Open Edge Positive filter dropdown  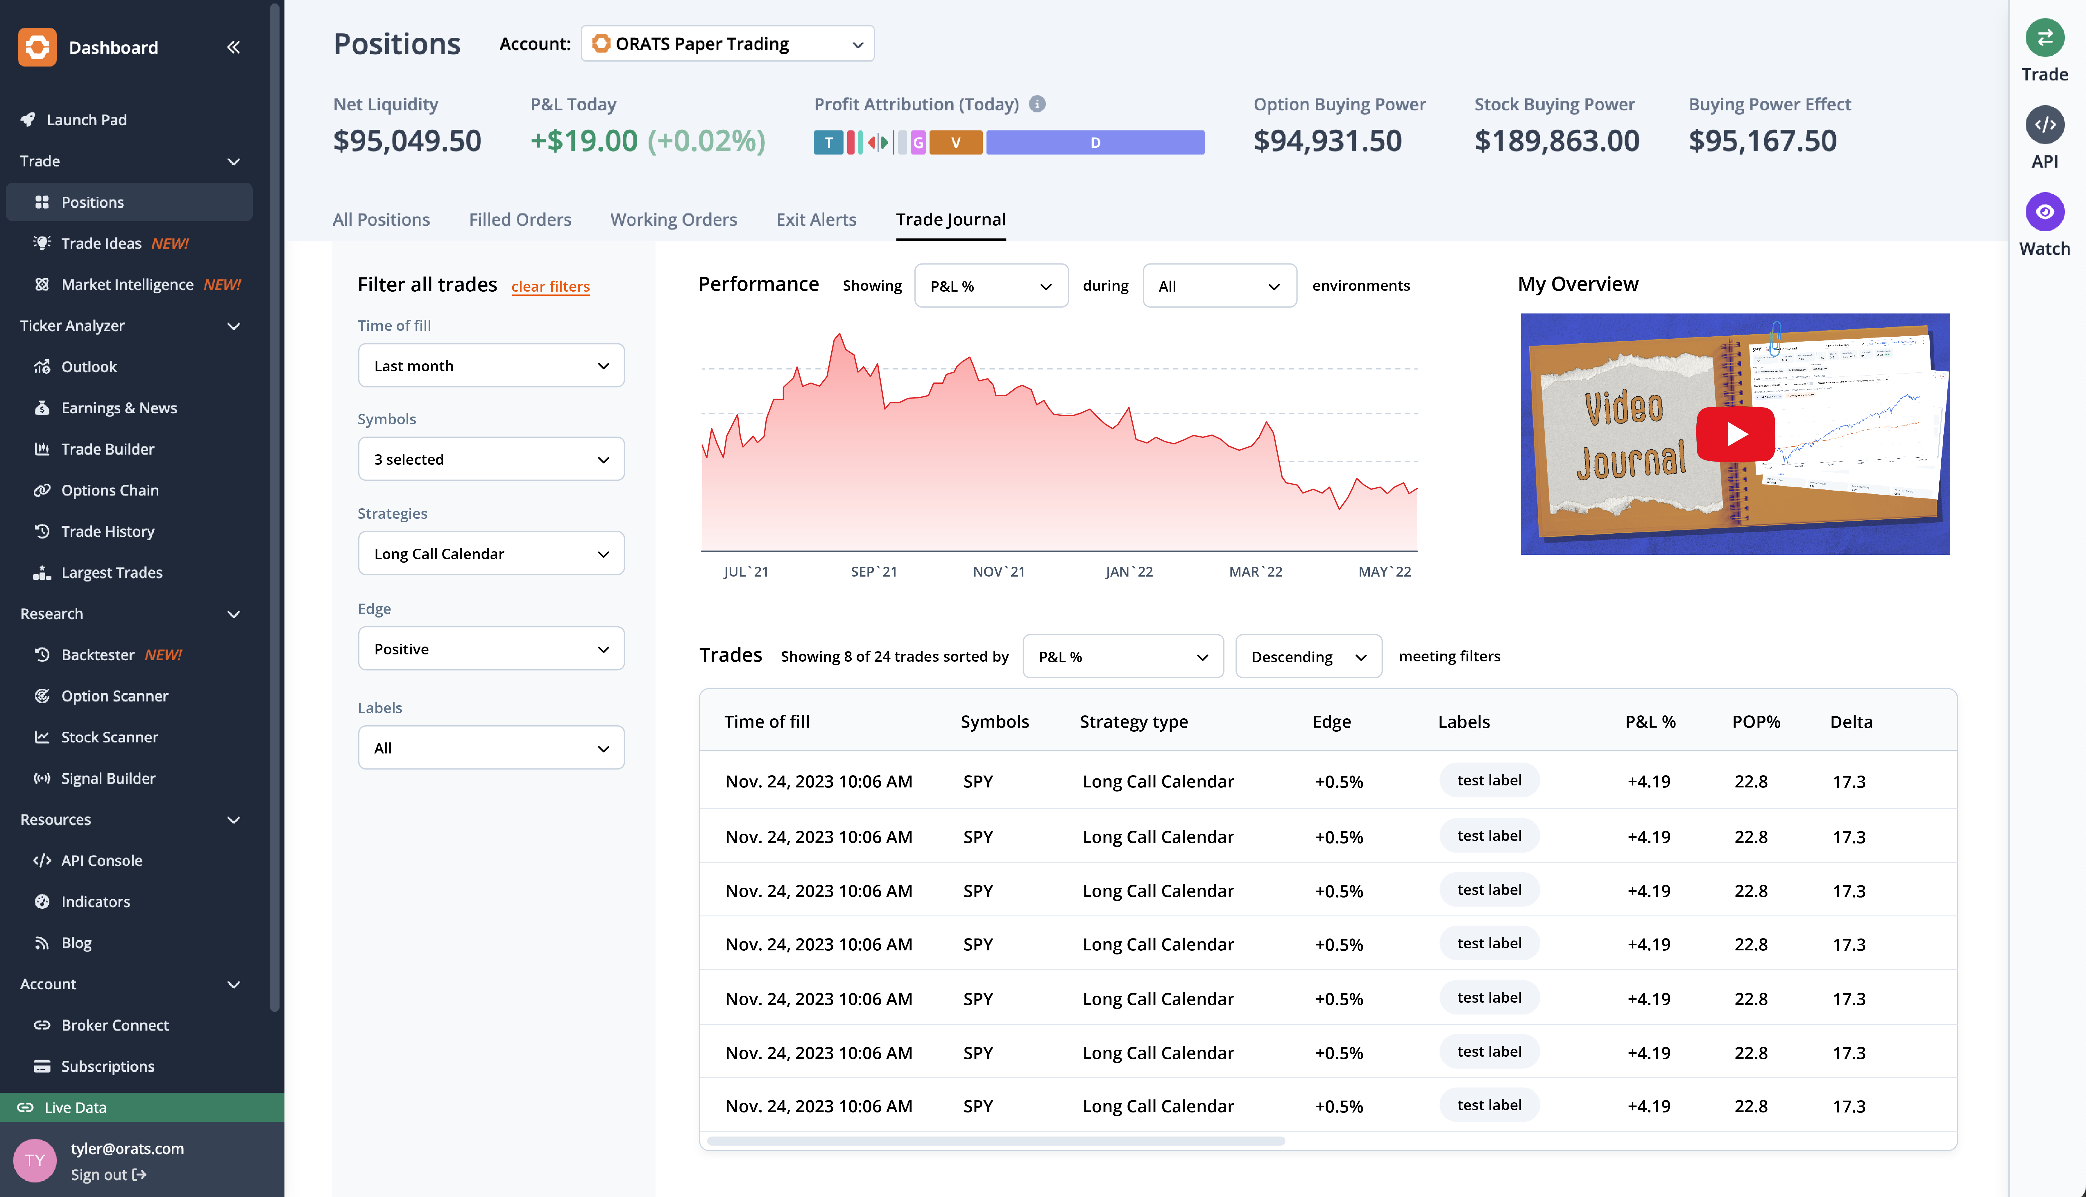pos(491,649)
